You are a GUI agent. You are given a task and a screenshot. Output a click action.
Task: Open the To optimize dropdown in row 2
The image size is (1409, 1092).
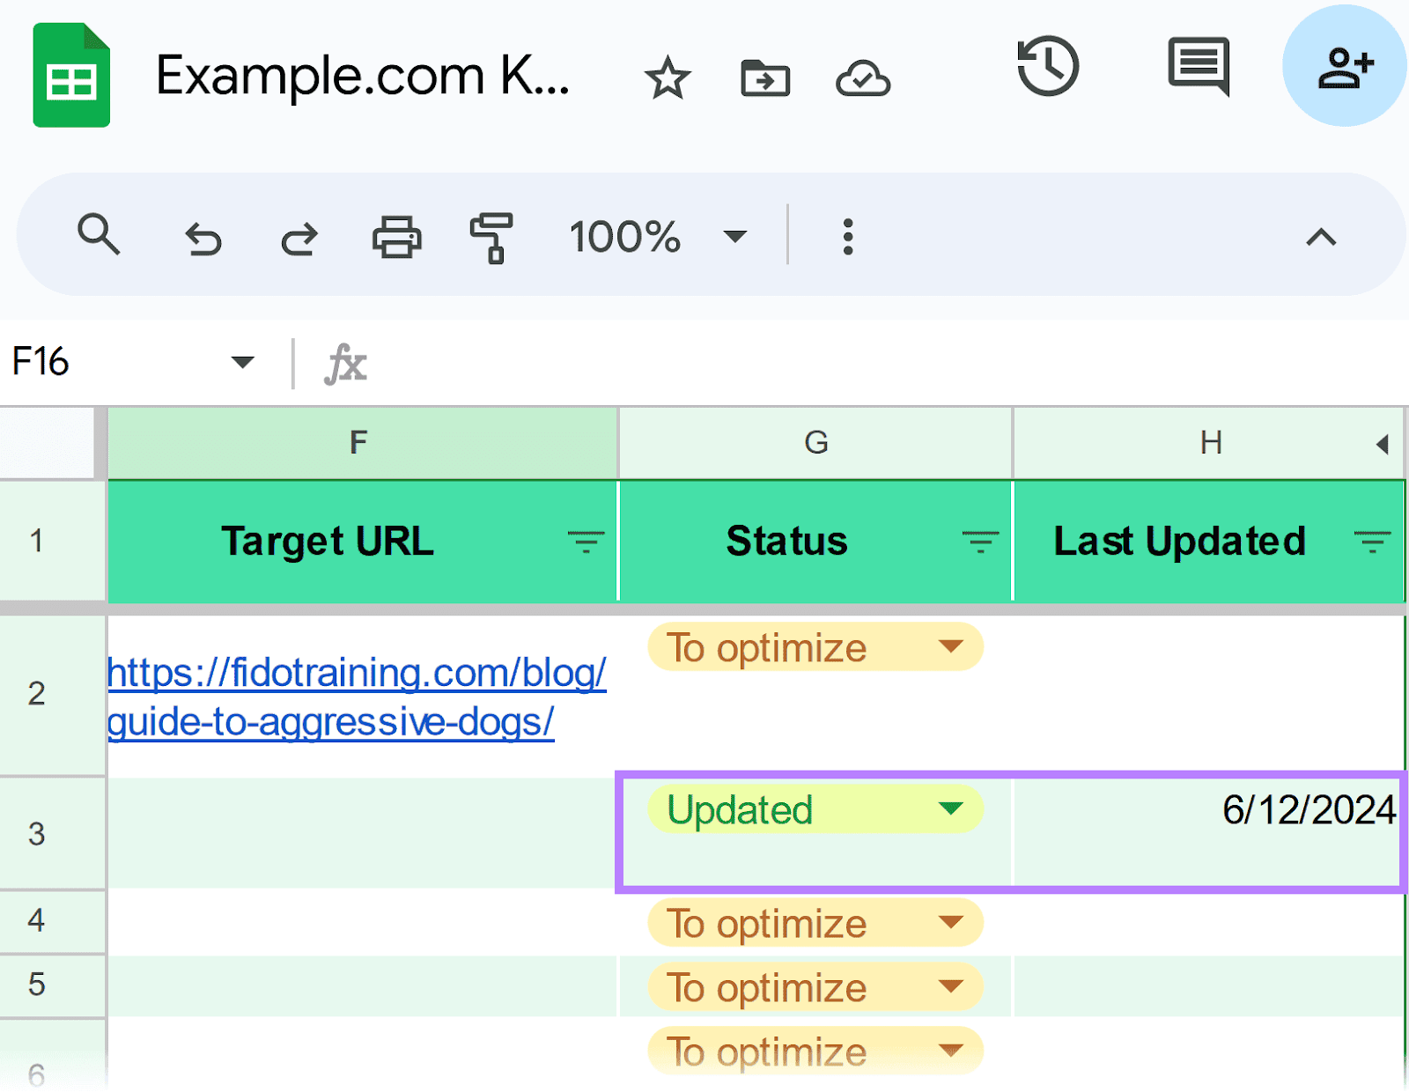pyautogui.click(x=951, y=647)
